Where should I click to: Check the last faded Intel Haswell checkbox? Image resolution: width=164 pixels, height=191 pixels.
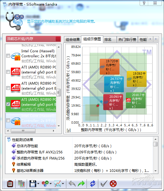click(x=8, y=120)
